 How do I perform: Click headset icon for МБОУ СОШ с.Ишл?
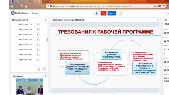tap(38, 60)
